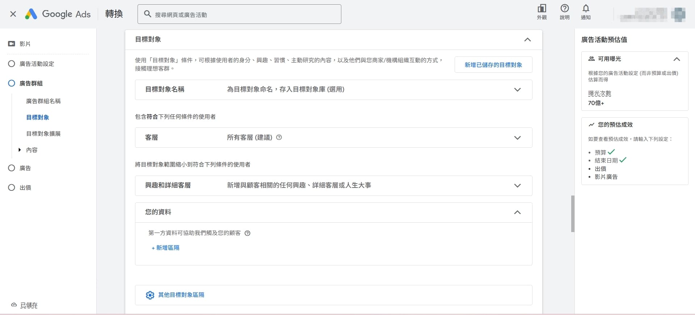Click the Google Ads logo
Image resolution: width=695 pixels, height=315 pixels.
tap(58, 14)
